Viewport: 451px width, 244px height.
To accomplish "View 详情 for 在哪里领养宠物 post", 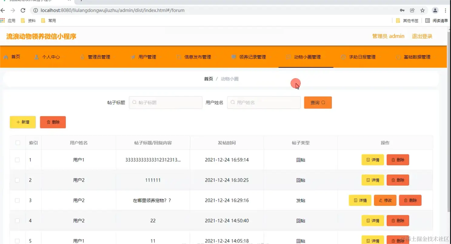I will pyautogui.click(x=360, y=200).
